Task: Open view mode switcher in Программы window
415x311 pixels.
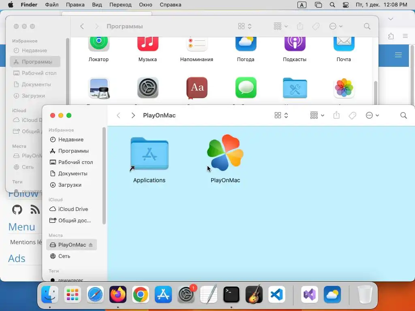Action: click(x=244, y=26)
